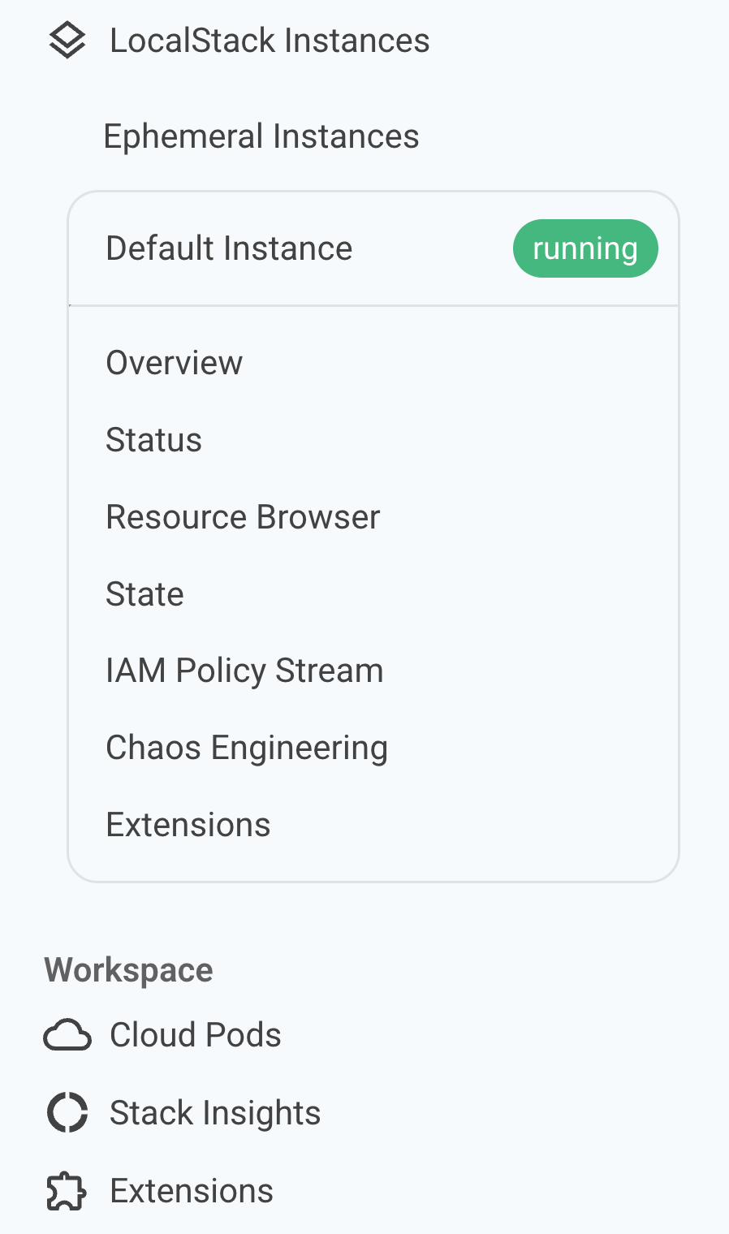This screenshot has height=1234, width=729.
Task: Open the Chaos Engineering page
Action: 246,748
